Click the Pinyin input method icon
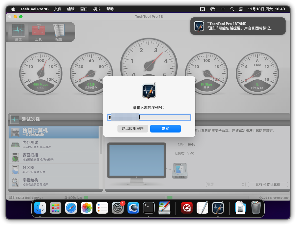The width and height of the screenshot is (296, 225). [x=202, y=9]
